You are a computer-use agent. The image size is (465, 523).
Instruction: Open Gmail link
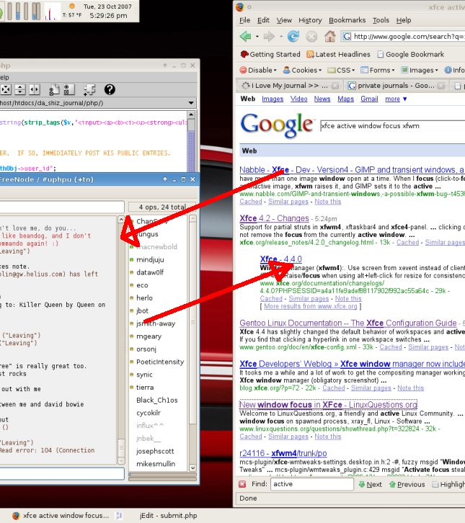[x=369, y=99]
